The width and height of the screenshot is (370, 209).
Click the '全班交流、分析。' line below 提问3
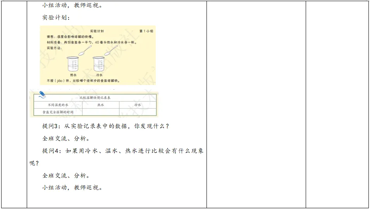[66, 138]
